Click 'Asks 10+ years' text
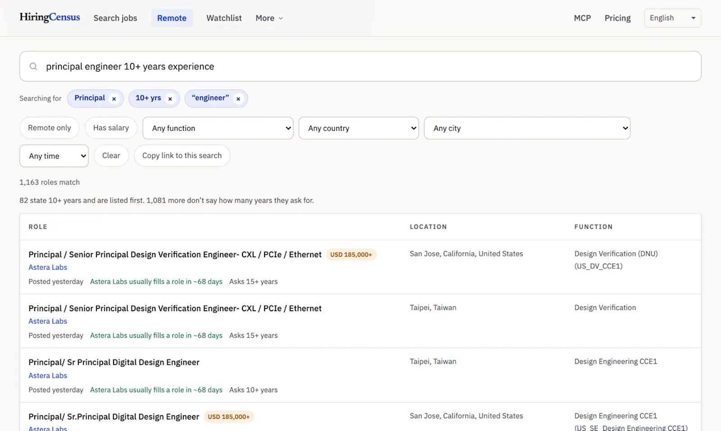This screenshot has height=431, width=721. tap(253, 390)
